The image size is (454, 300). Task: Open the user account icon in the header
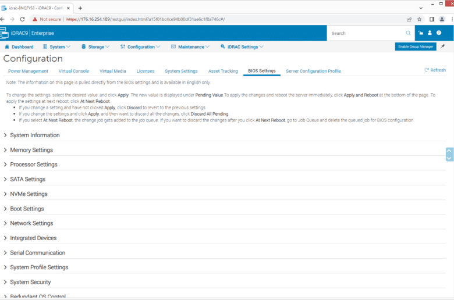click(430, 33)
